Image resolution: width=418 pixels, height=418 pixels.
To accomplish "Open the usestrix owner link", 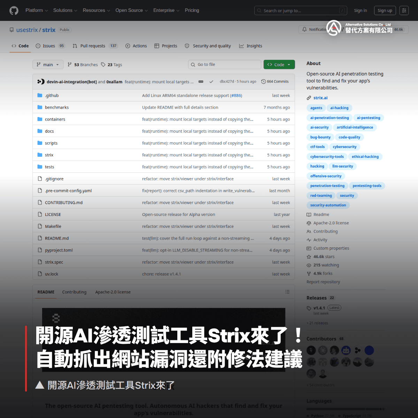I will (x=27, y=30).
